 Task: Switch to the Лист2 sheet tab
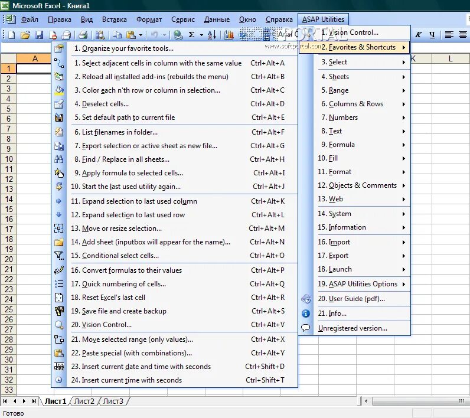coord(84,401)
